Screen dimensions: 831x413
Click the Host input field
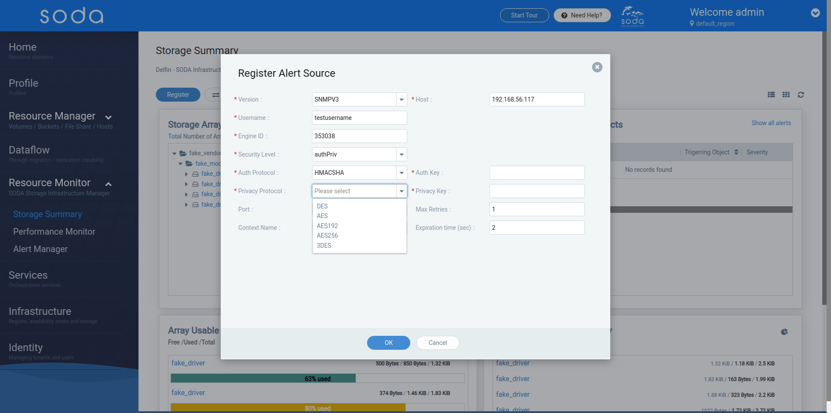click(537, 99)
